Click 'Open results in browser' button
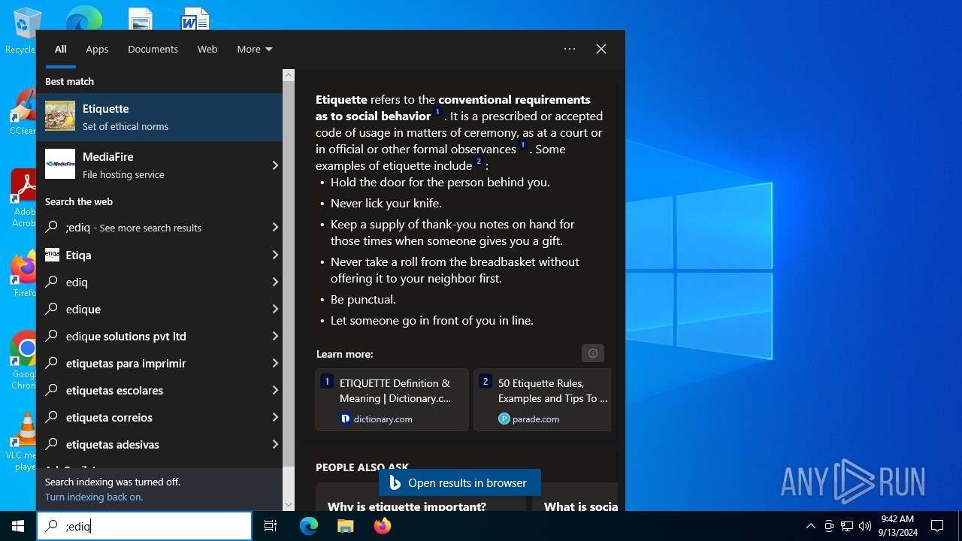This screenshot has height=541, width=962. click(x=459, y=482)
